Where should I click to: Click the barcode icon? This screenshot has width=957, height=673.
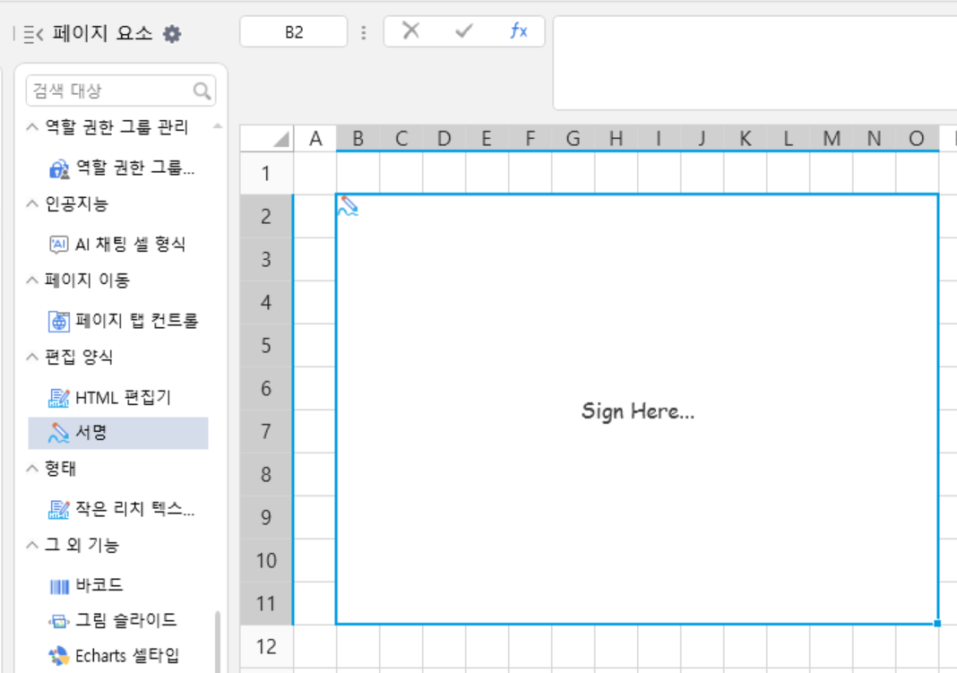(x=59, y=586)
